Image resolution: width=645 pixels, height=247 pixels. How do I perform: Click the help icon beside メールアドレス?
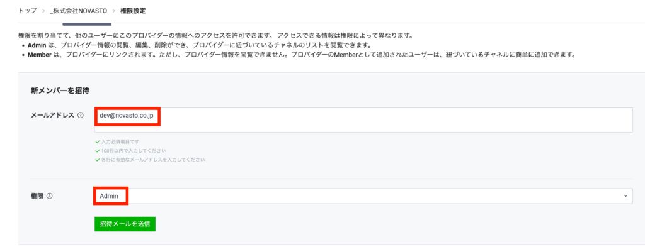(x=81, y=115)
